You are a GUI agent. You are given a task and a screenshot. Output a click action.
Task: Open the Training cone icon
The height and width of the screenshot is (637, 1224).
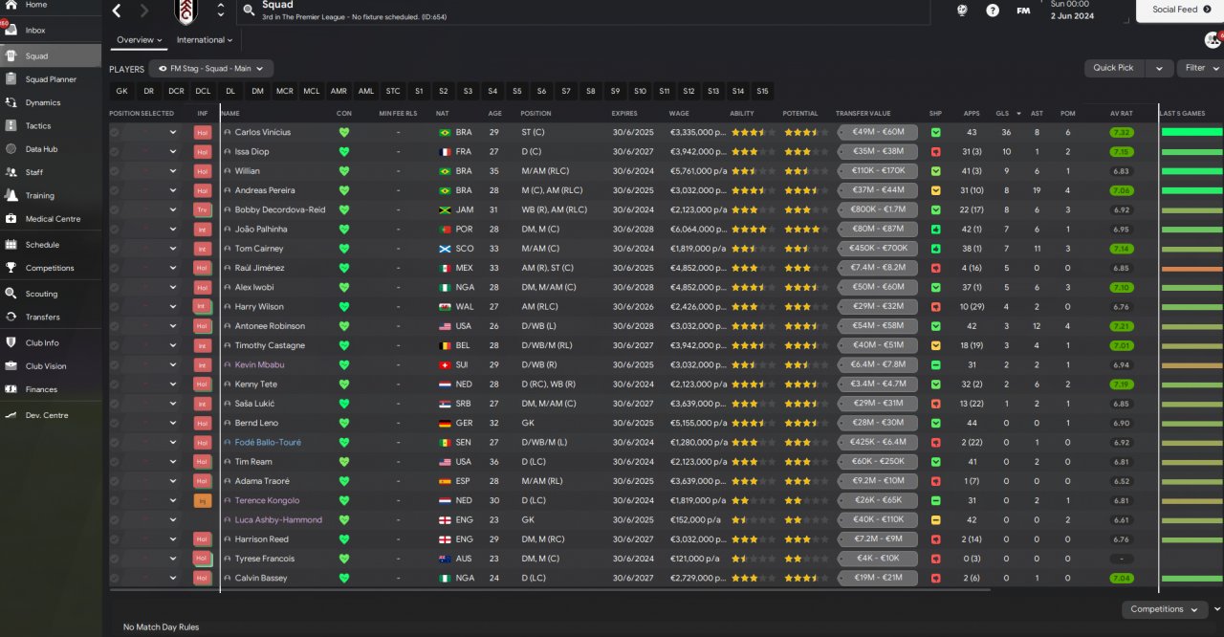point(11,195)
